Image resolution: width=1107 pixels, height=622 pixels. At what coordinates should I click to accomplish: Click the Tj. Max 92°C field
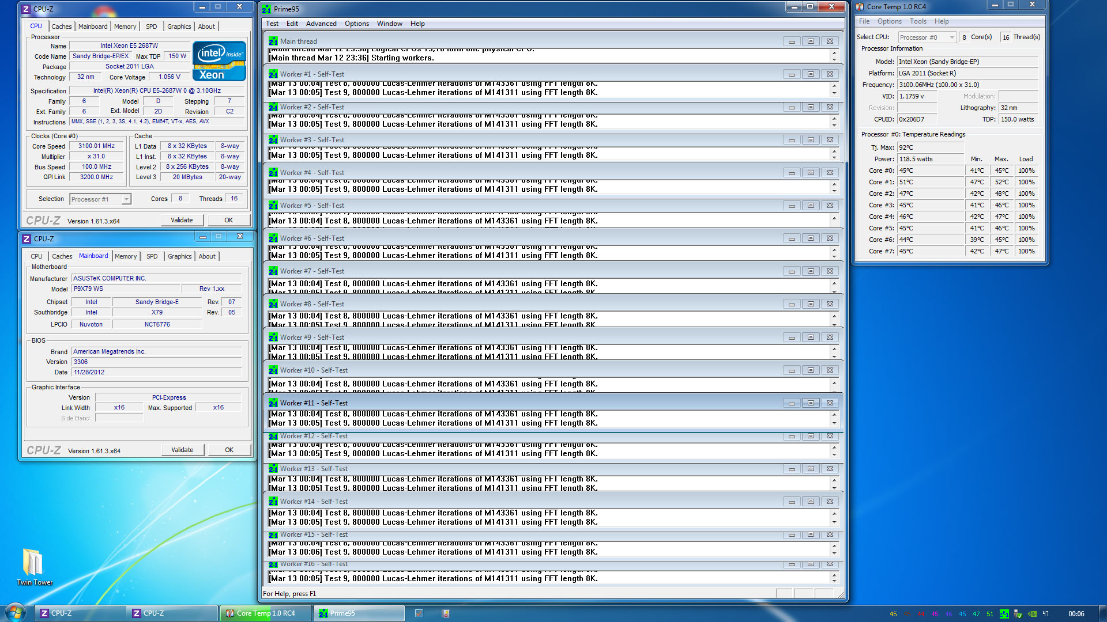[931, 147]
